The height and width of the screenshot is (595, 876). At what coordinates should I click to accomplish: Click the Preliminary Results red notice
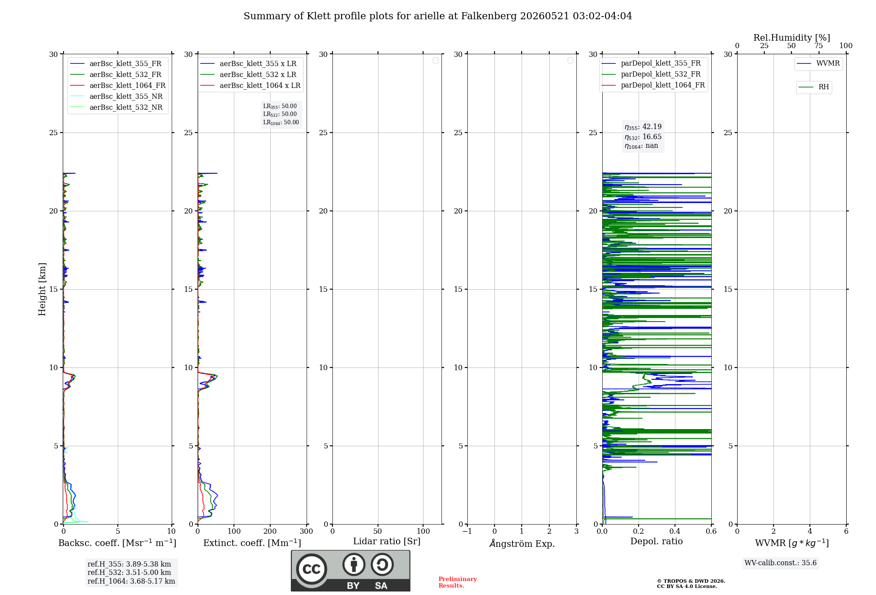pyautogui.click(x=458, y=582)
